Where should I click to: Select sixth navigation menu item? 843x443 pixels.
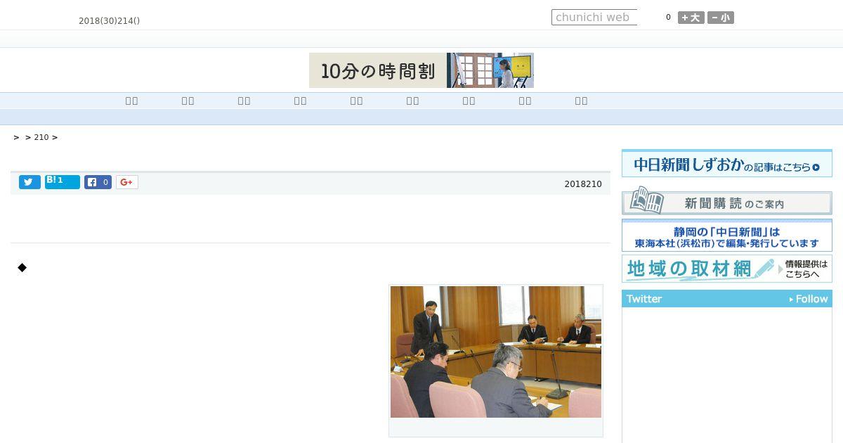[x=413, y=101]
